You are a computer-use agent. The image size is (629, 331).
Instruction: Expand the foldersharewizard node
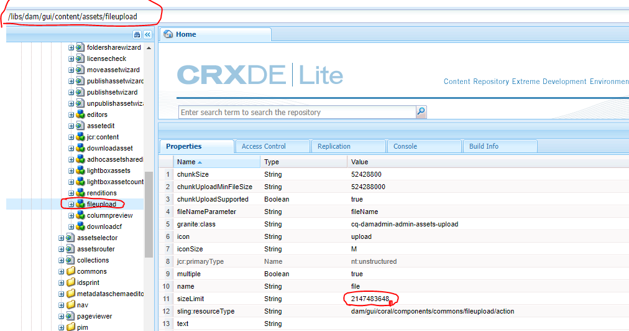71,47
